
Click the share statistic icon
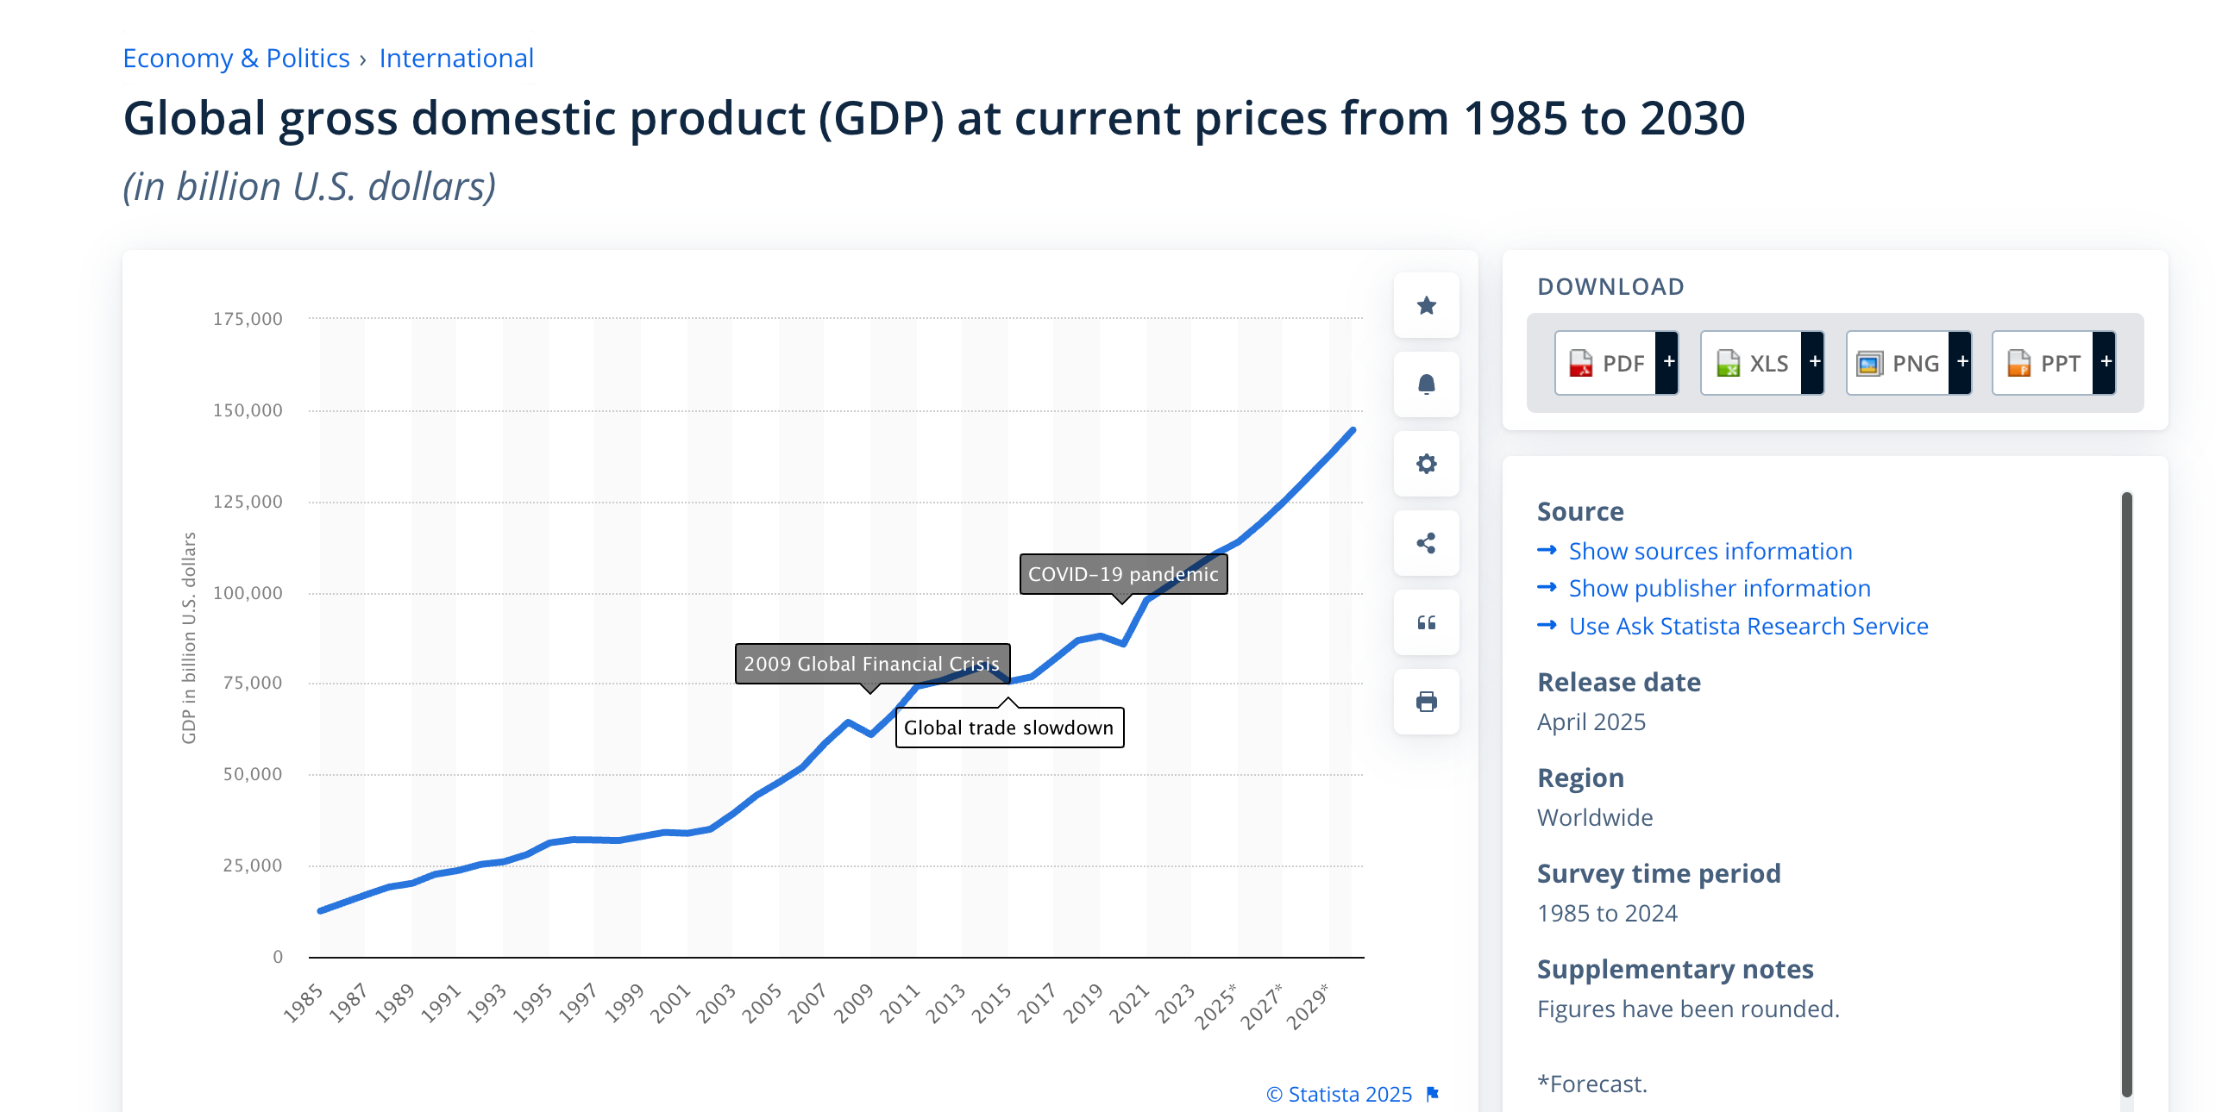[x=1426, y=543]
